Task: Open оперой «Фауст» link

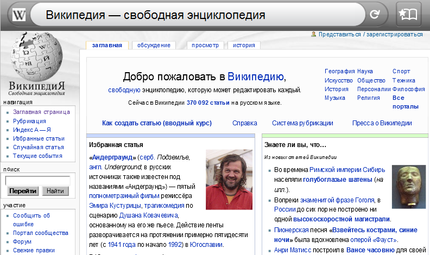Action: coord(374,240)
